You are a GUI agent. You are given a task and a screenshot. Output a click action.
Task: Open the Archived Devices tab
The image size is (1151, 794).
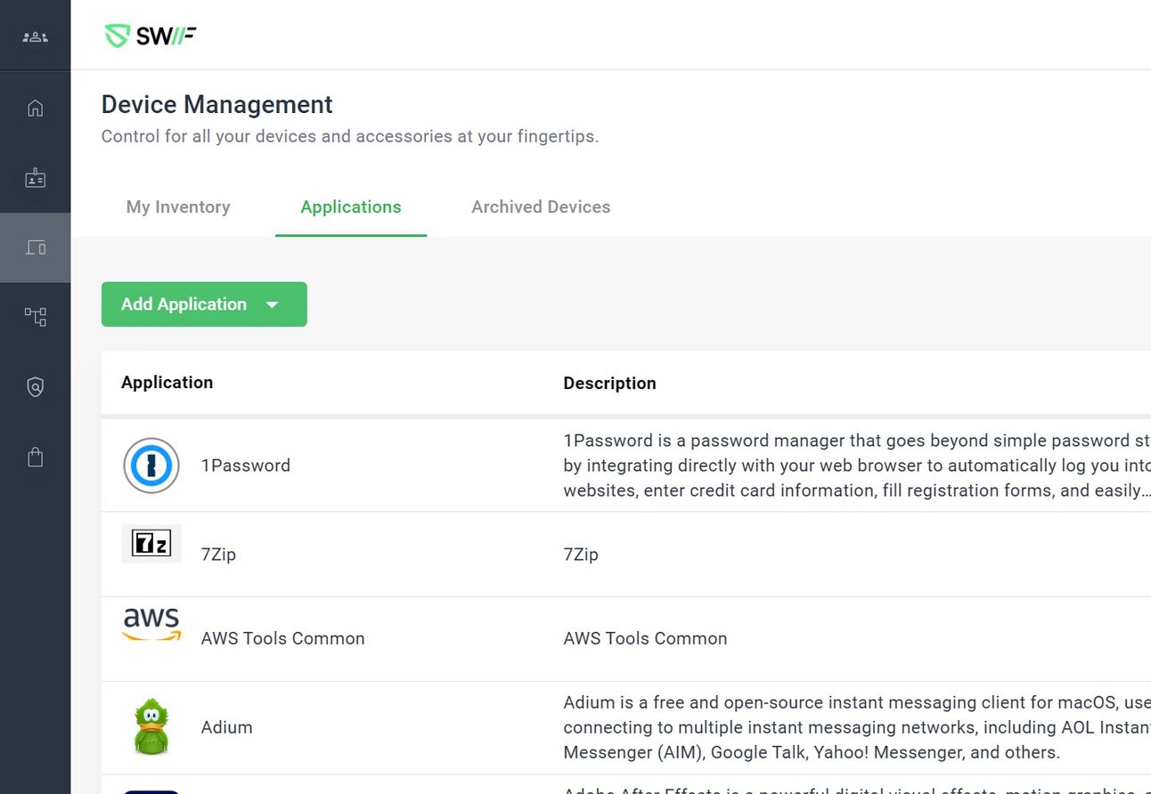pyautogui.click(x=541, y=207)
